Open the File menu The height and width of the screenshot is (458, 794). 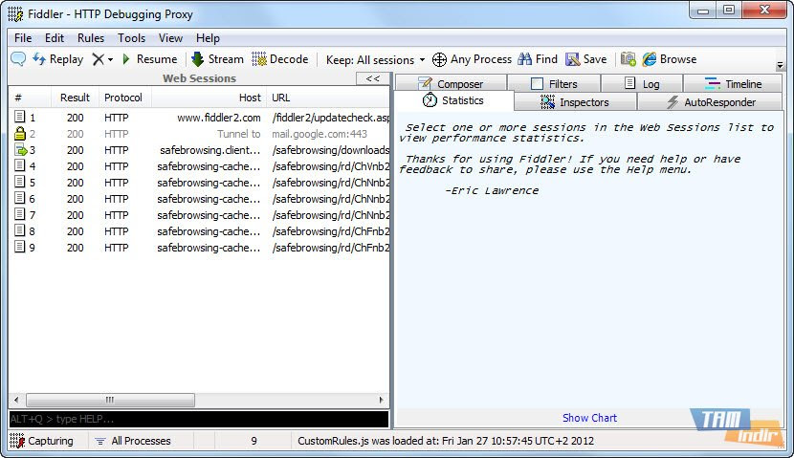[x=23, y=38]
